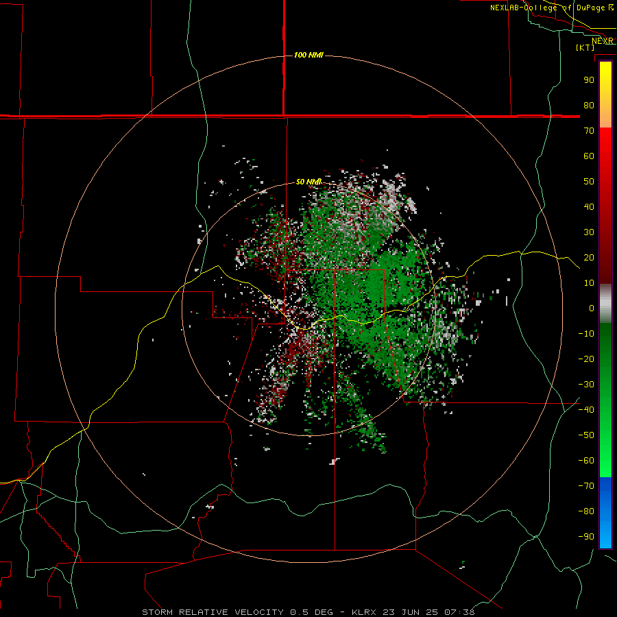Click the -50 value on the velocity scale

[586, 435]
